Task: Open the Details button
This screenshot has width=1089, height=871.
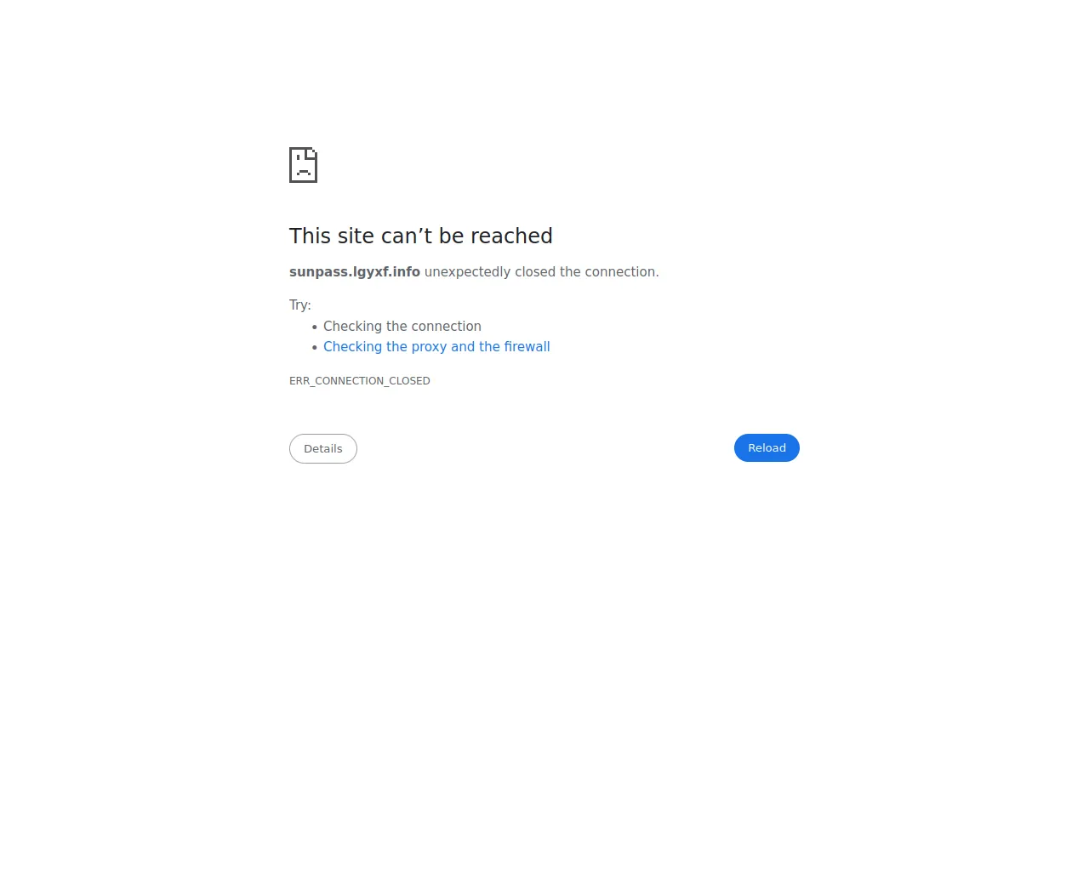Action: point(323,449)
